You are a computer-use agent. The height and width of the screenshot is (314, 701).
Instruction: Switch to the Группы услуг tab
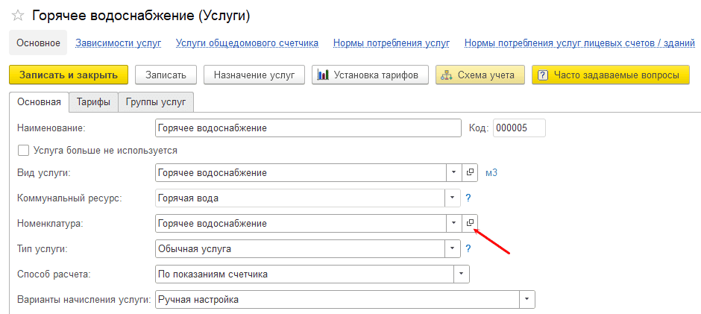(156, 102)
